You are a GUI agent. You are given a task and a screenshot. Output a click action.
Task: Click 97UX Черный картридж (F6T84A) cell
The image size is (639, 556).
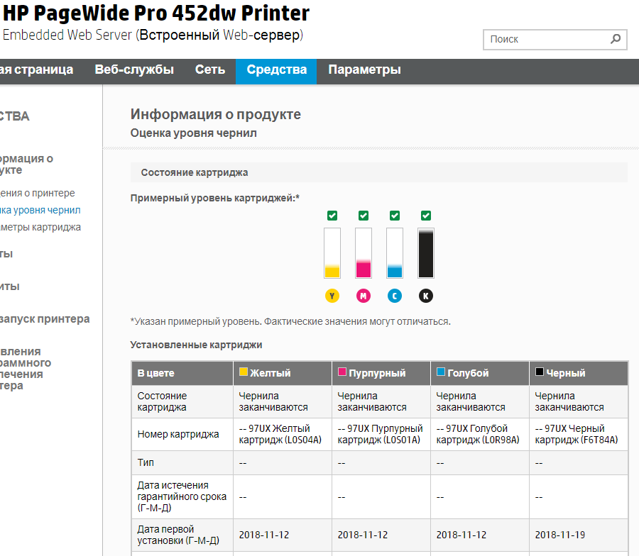tap(578, 434)
